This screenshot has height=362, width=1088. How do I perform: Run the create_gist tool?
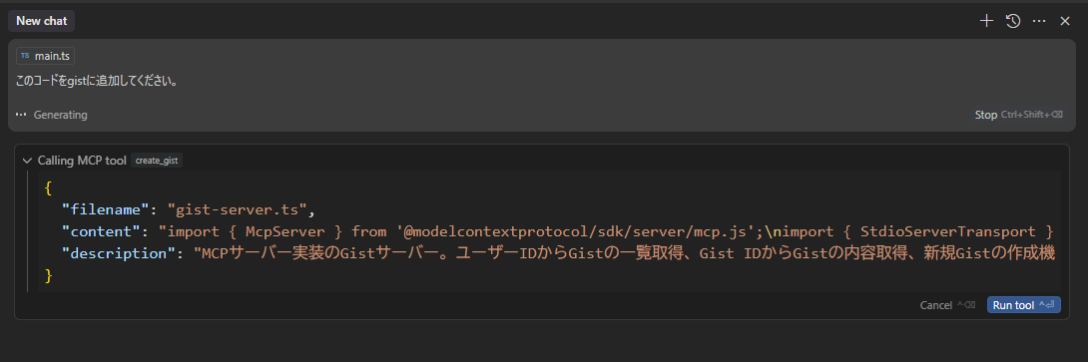pos(1023,305)
